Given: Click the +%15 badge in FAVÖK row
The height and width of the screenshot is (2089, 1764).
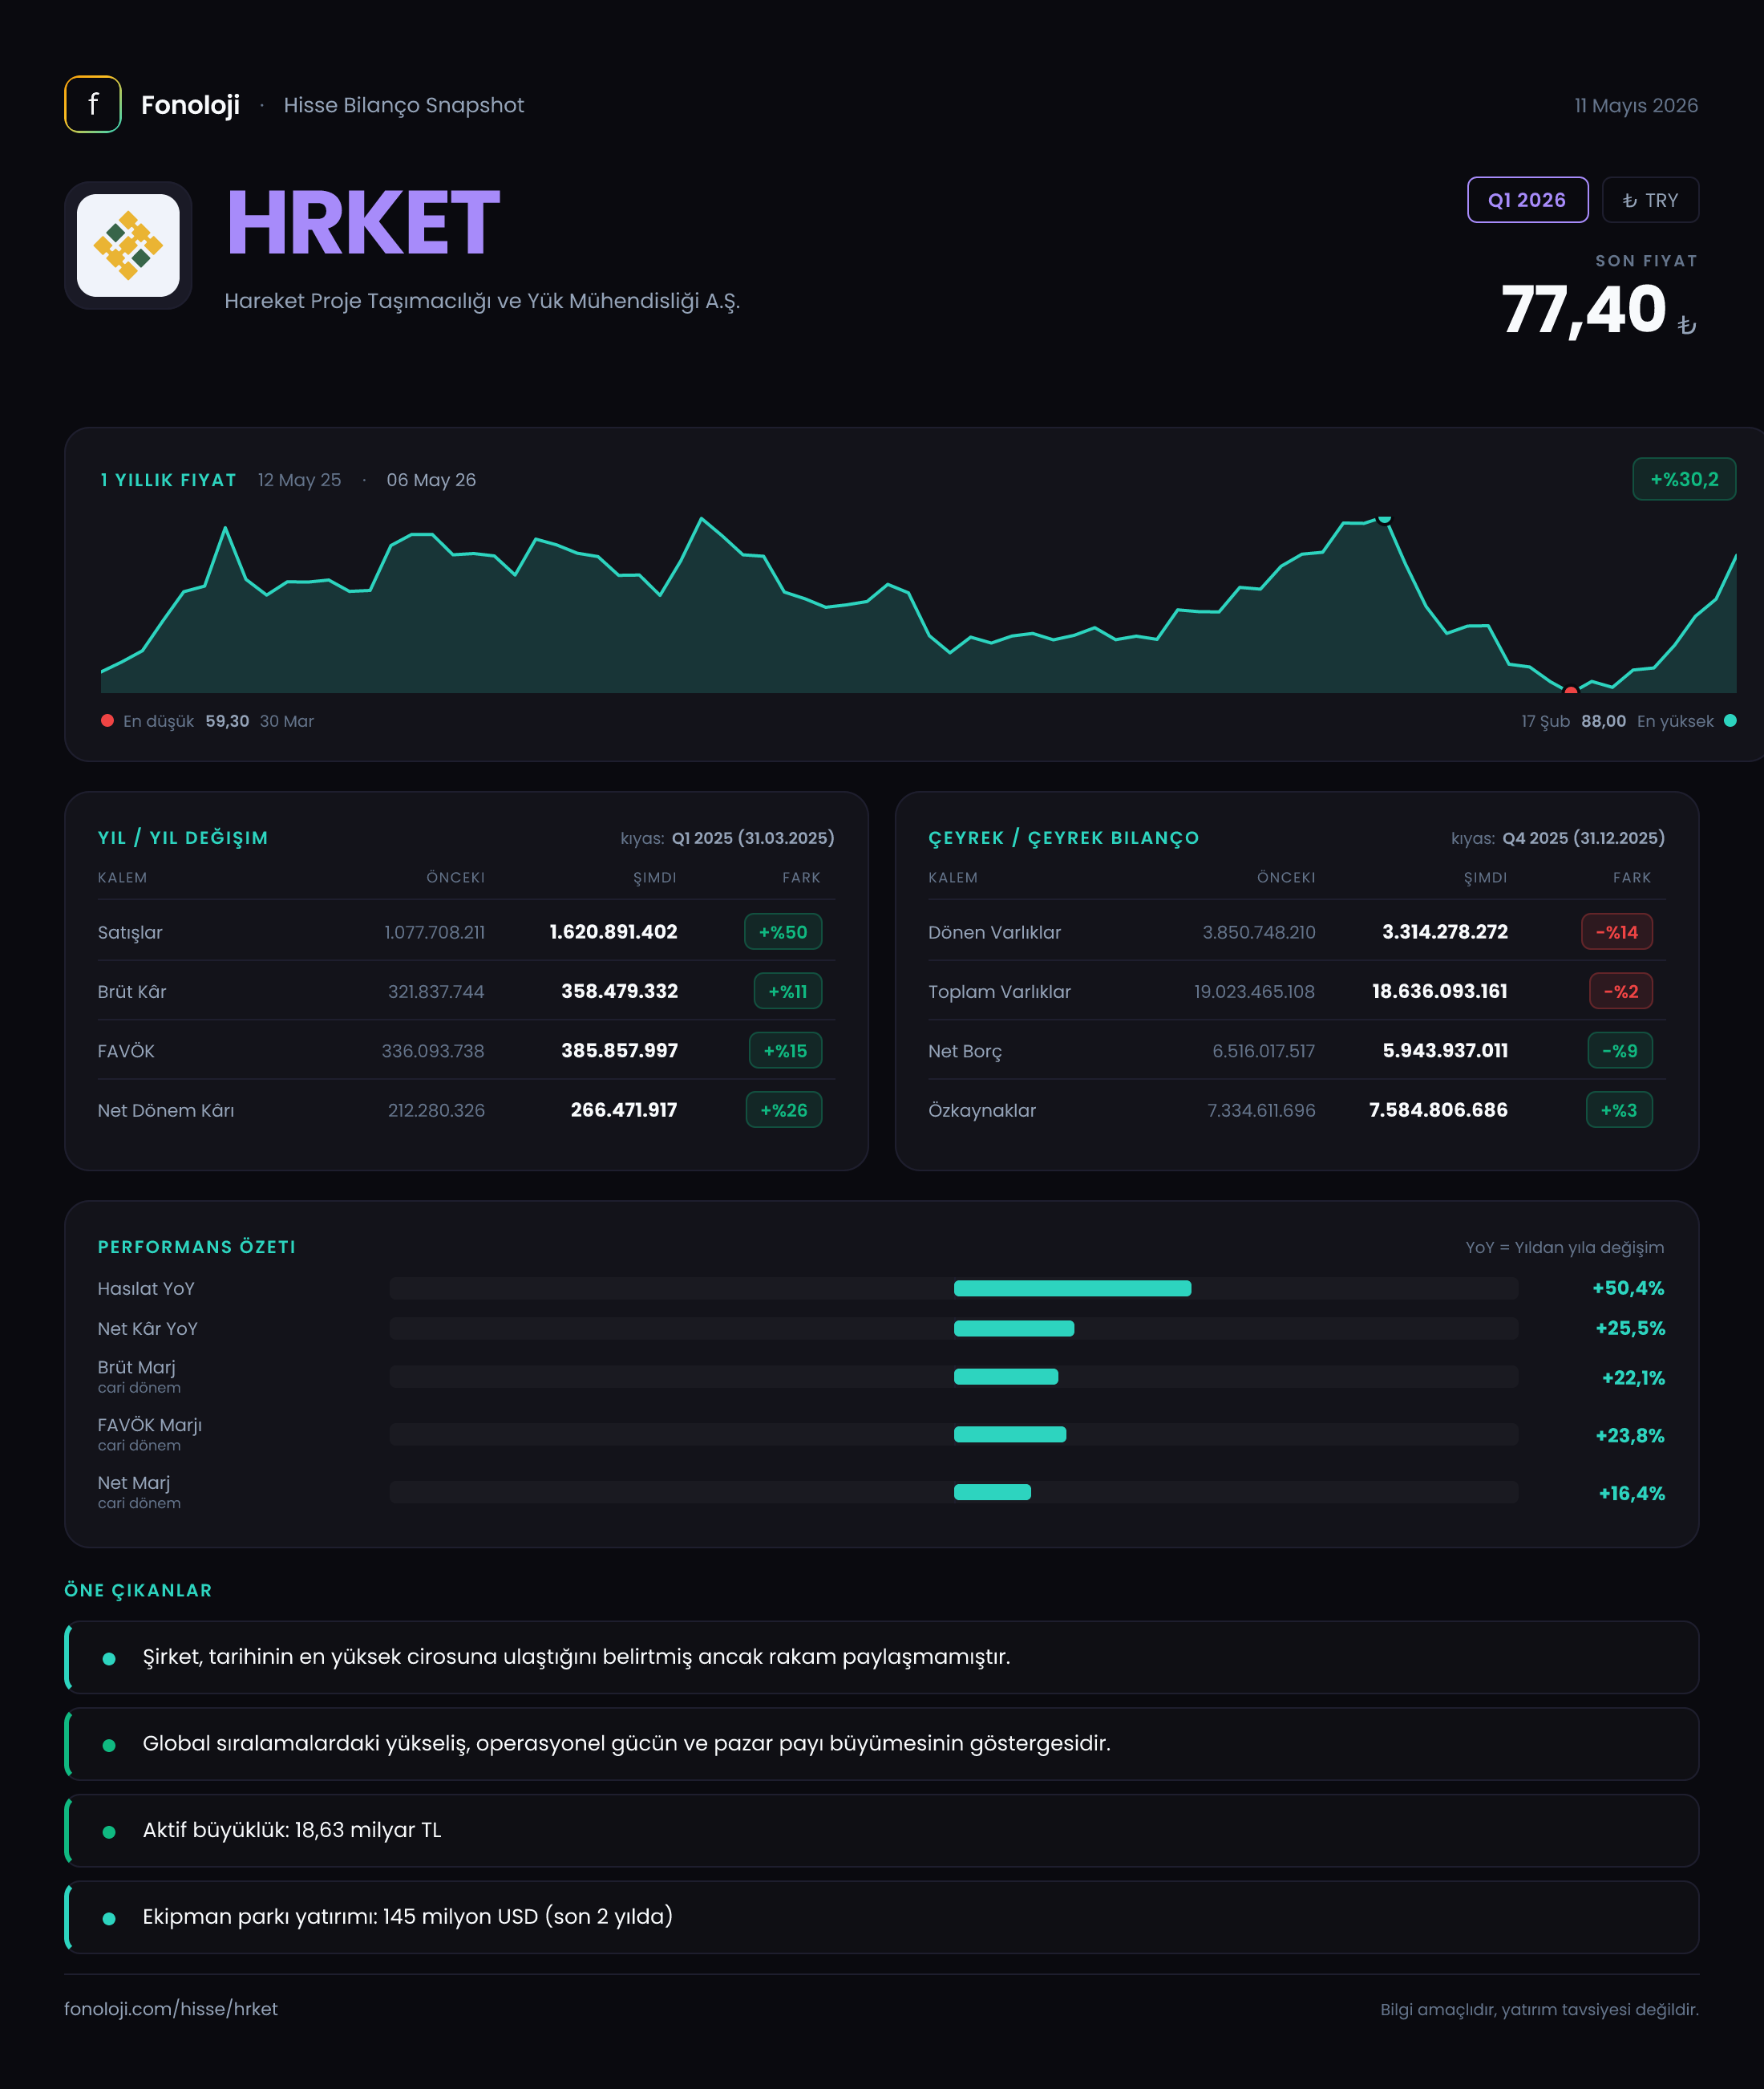Looking at the screenshot, I should tap(785, 1050).
